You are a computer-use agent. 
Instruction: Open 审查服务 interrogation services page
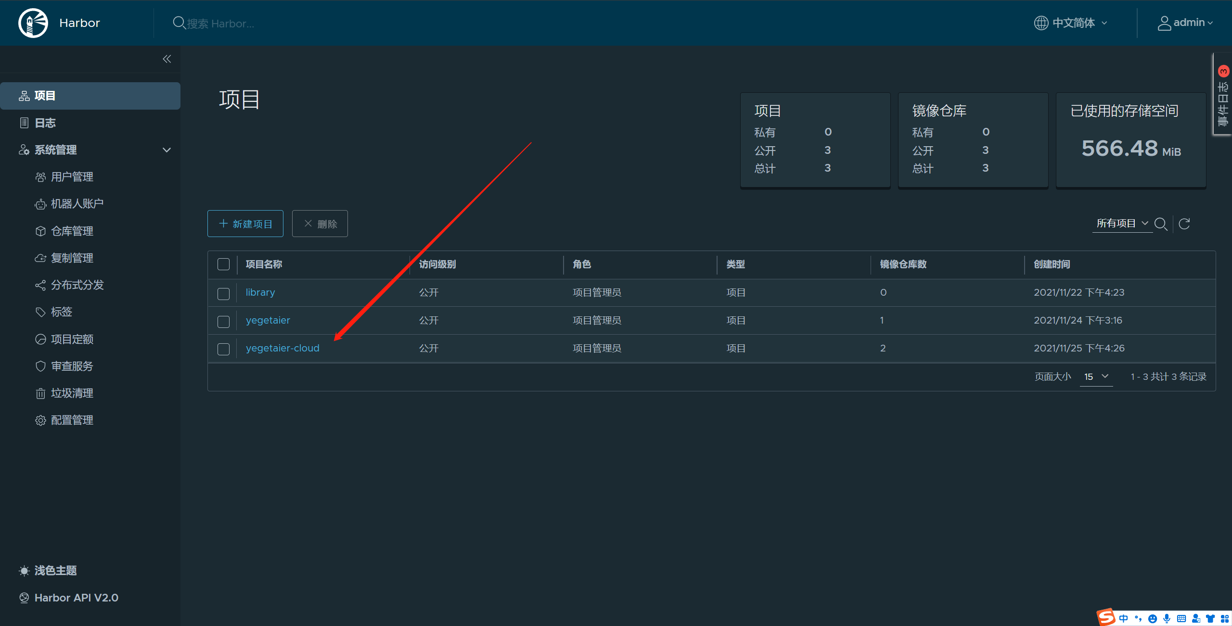tap(72, 366)
